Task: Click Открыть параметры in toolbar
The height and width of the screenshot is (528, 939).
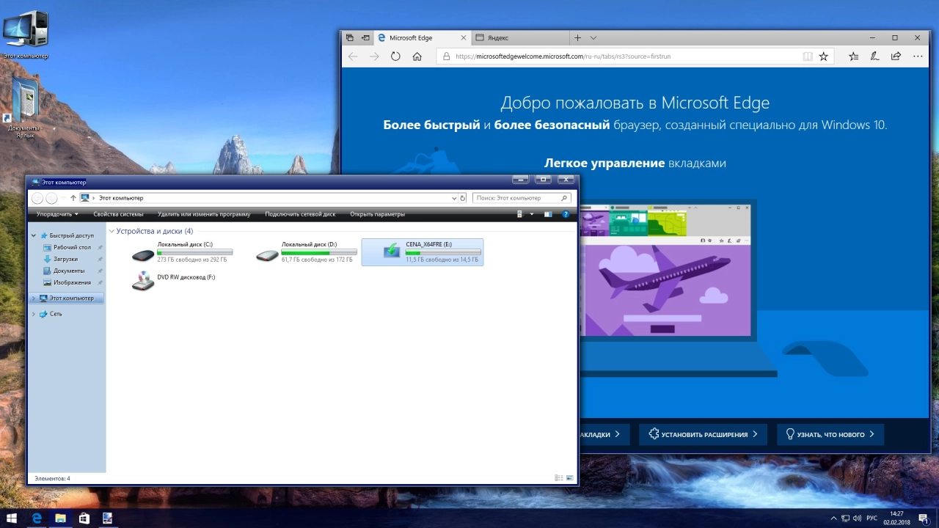Action: [377, 214]
